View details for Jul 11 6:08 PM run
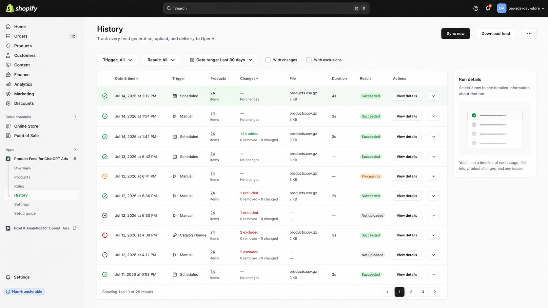The width and height of the screenshot is (548, 308). click(x=407, y=274)
